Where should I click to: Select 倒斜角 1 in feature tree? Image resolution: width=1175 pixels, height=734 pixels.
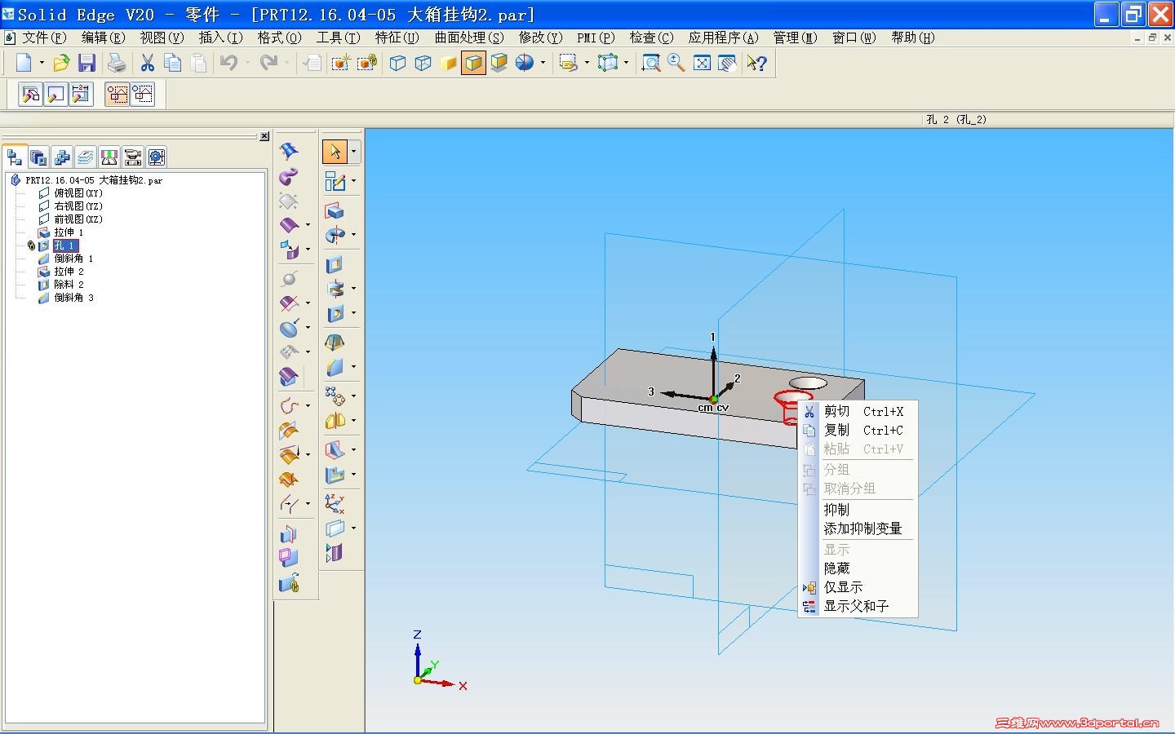[x=73, y=259]
